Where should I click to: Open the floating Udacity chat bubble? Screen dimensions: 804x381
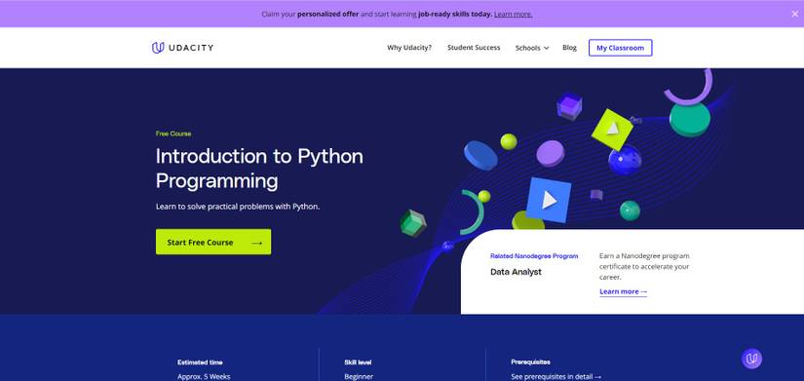(751, 359)
